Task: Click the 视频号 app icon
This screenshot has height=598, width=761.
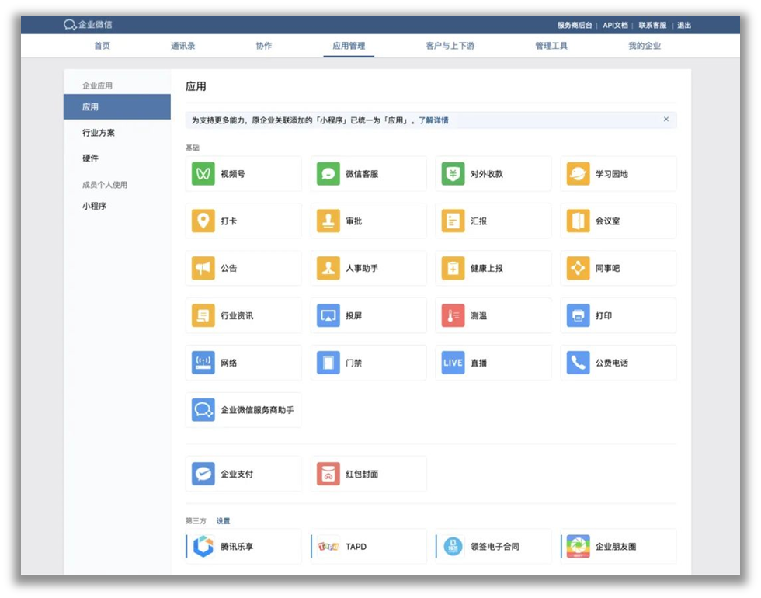Action: pos(203,174)
